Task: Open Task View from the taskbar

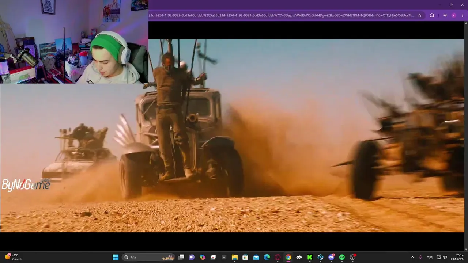Action: tap(181, 257)
